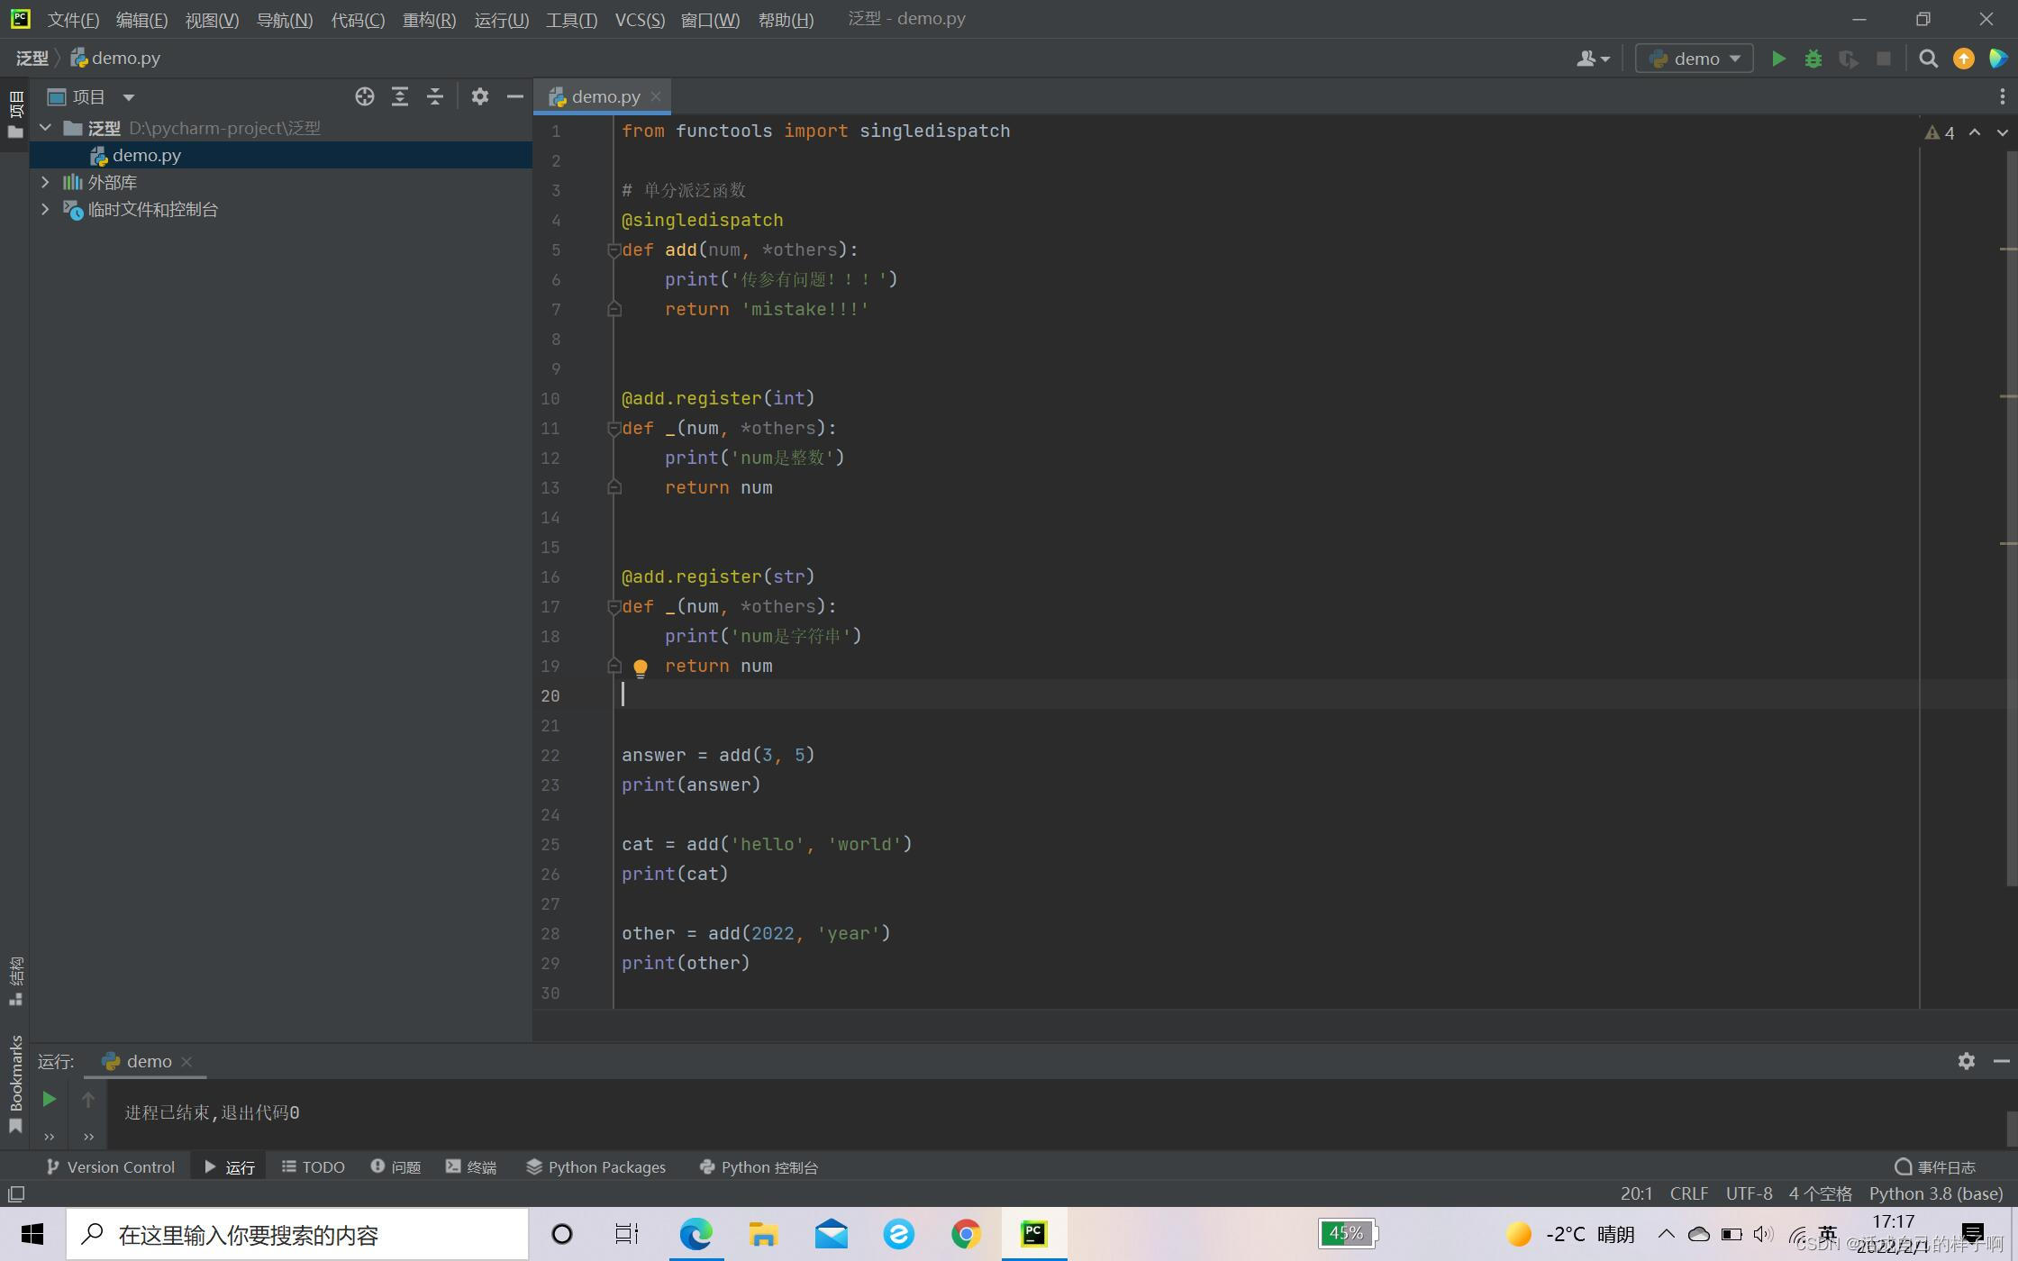Open the 运行(U) menu

click(501, 20)
